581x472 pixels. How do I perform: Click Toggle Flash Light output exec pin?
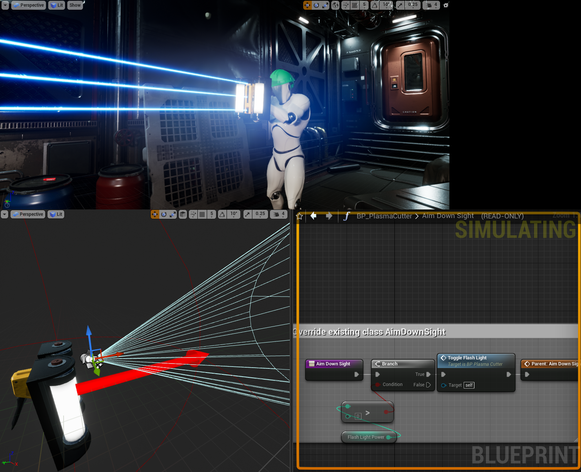pos(509,374)
